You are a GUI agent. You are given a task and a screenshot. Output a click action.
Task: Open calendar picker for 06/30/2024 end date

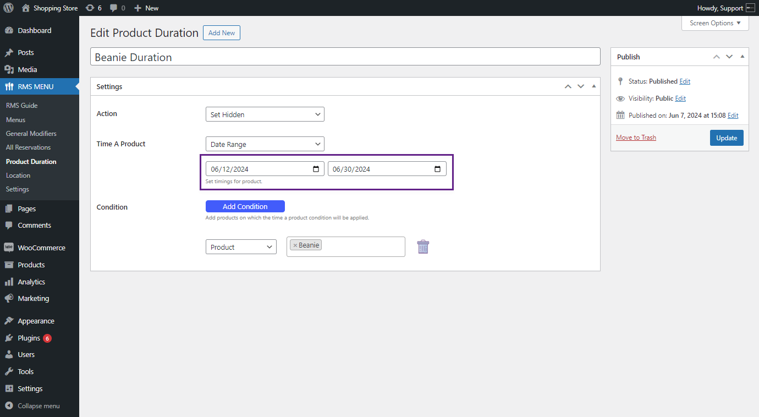(438, 169)
